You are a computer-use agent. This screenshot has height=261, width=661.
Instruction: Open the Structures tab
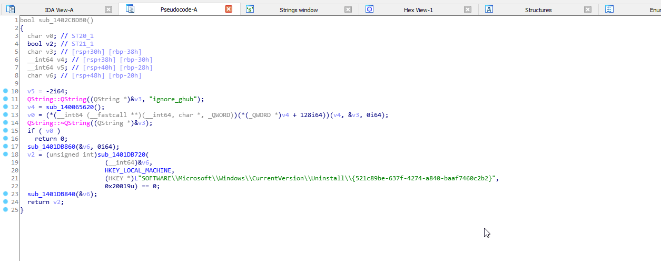[538, 9]
